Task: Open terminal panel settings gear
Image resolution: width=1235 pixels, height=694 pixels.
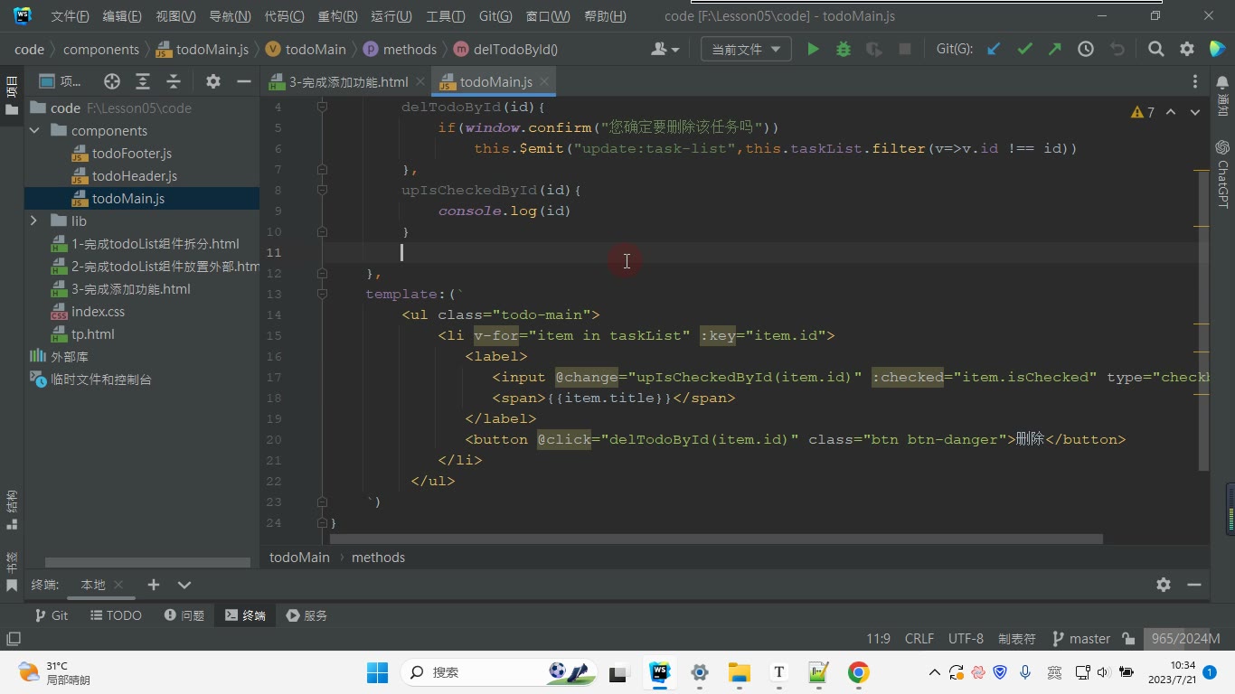Action: click(1164, 585)
